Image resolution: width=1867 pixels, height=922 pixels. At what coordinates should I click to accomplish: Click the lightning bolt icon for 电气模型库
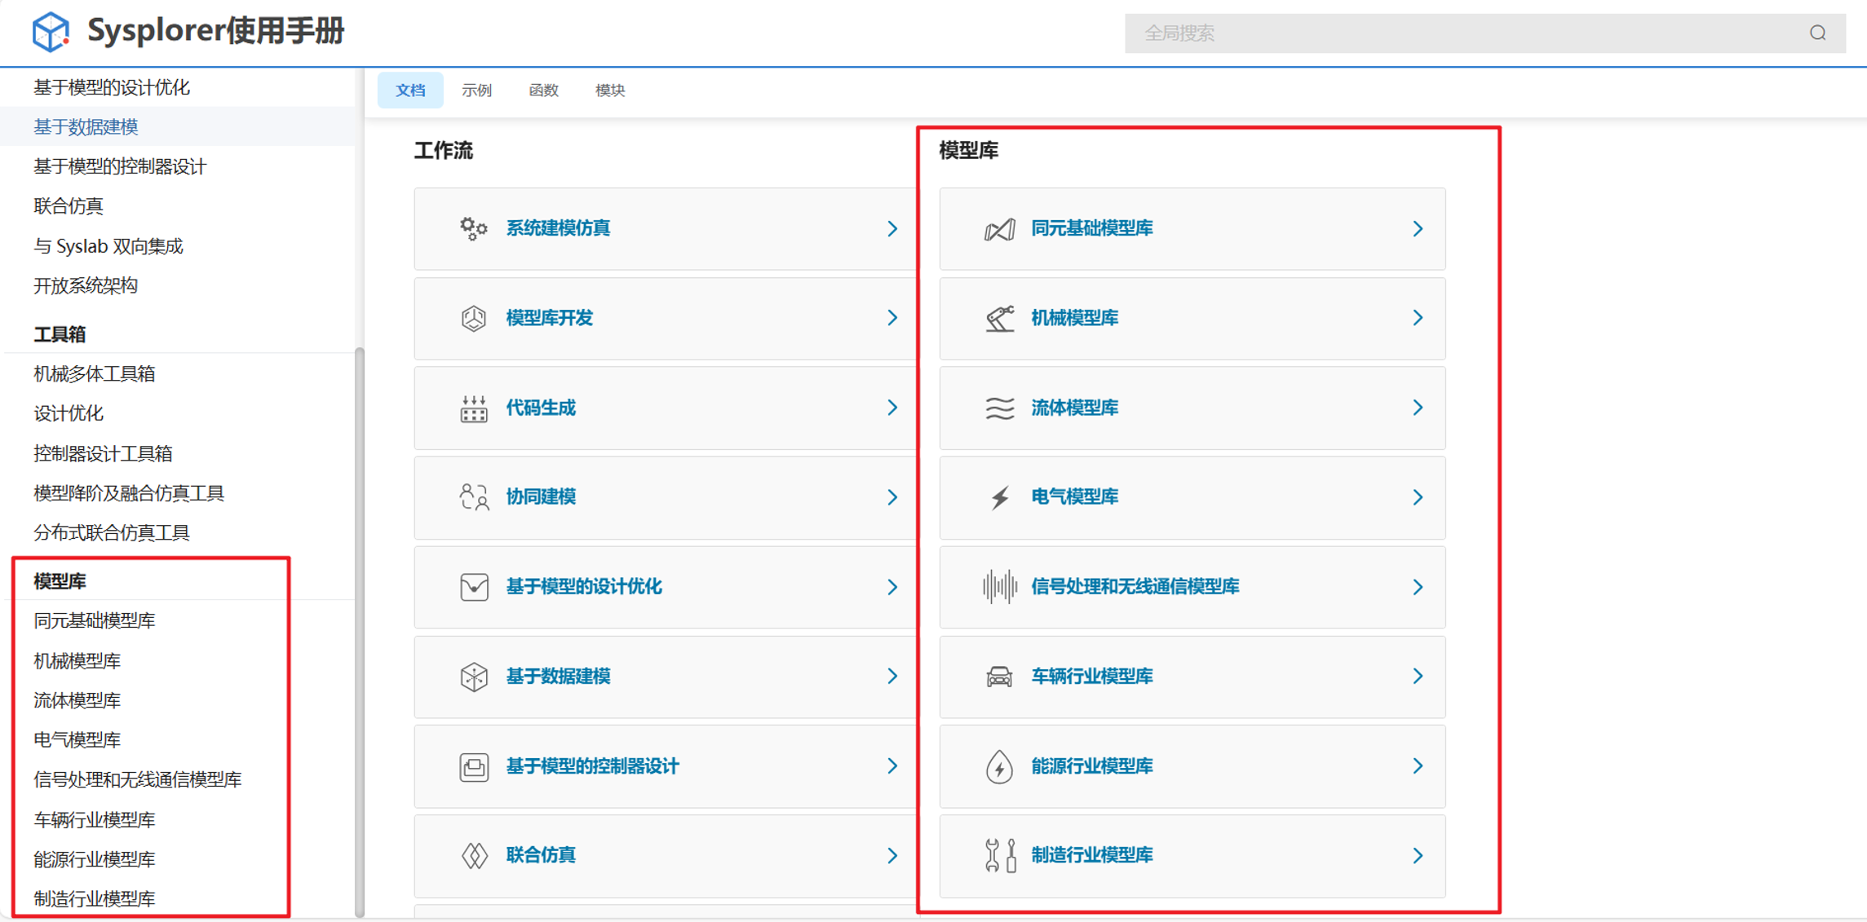(999, 497)
